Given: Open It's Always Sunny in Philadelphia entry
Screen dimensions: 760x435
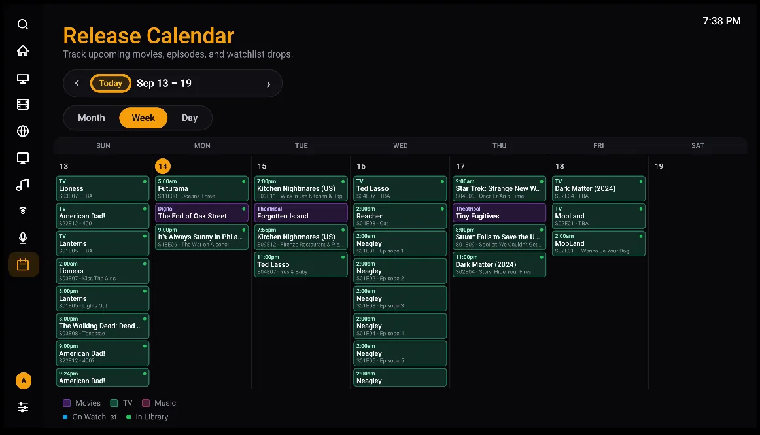Looking at the screenshot, I should [x=201, y=237].
